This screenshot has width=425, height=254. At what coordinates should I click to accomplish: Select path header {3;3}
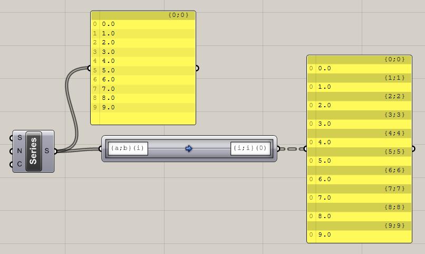click(x=394, y=115)
